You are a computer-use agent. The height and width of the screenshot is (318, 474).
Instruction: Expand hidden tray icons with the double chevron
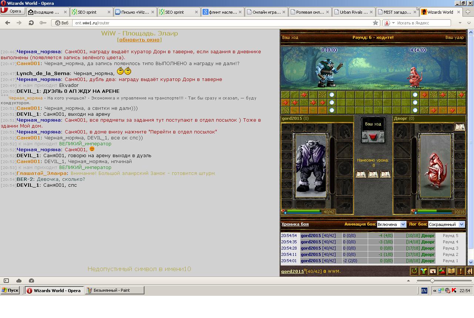[434, 291]
